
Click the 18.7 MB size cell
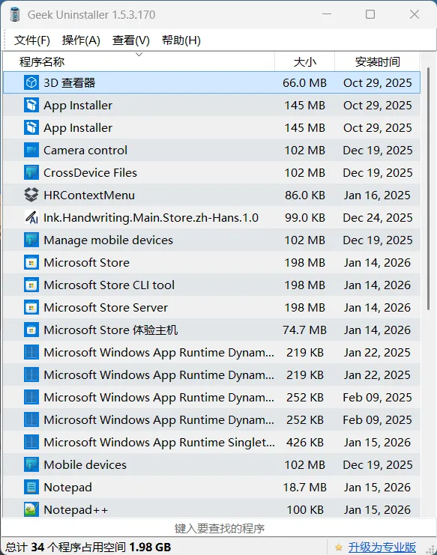pos(304,487)
